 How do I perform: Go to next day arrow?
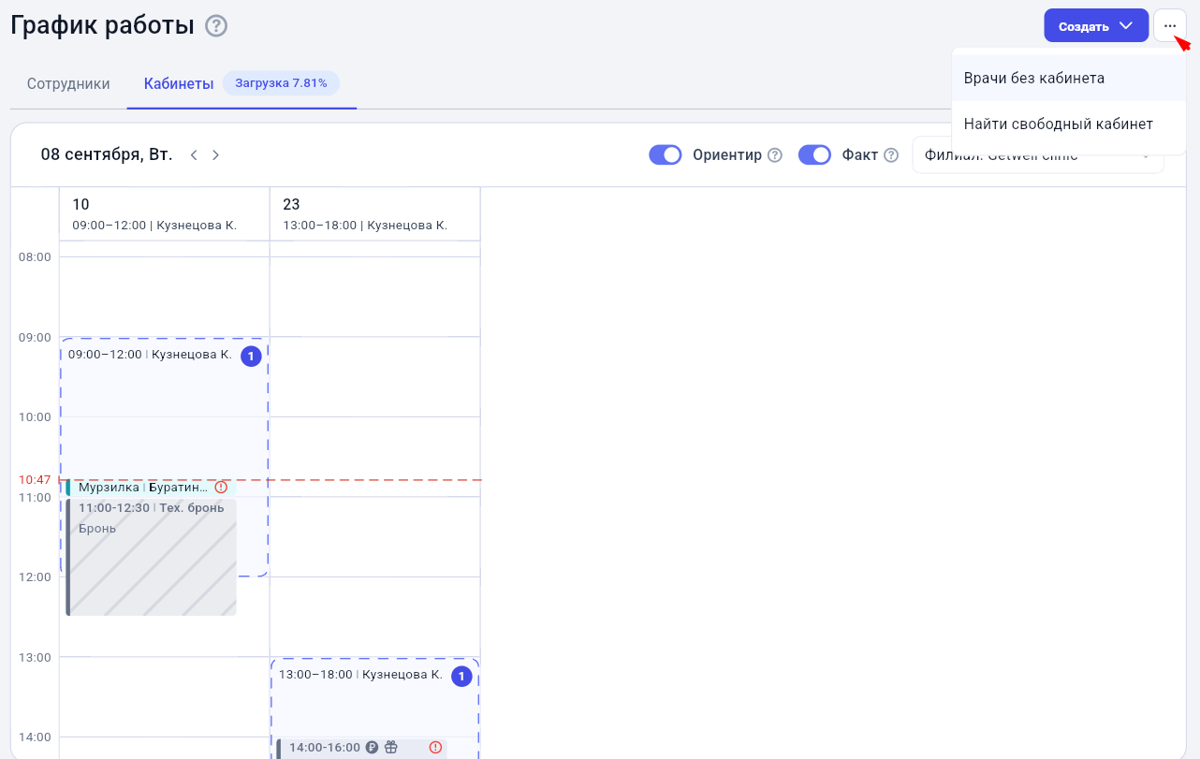(x=215, y=154)
